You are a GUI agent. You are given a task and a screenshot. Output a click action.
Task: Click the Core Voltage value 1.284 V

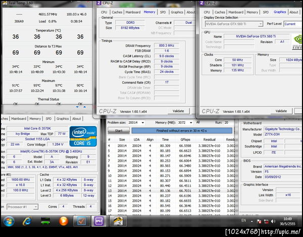pos(58,144)
